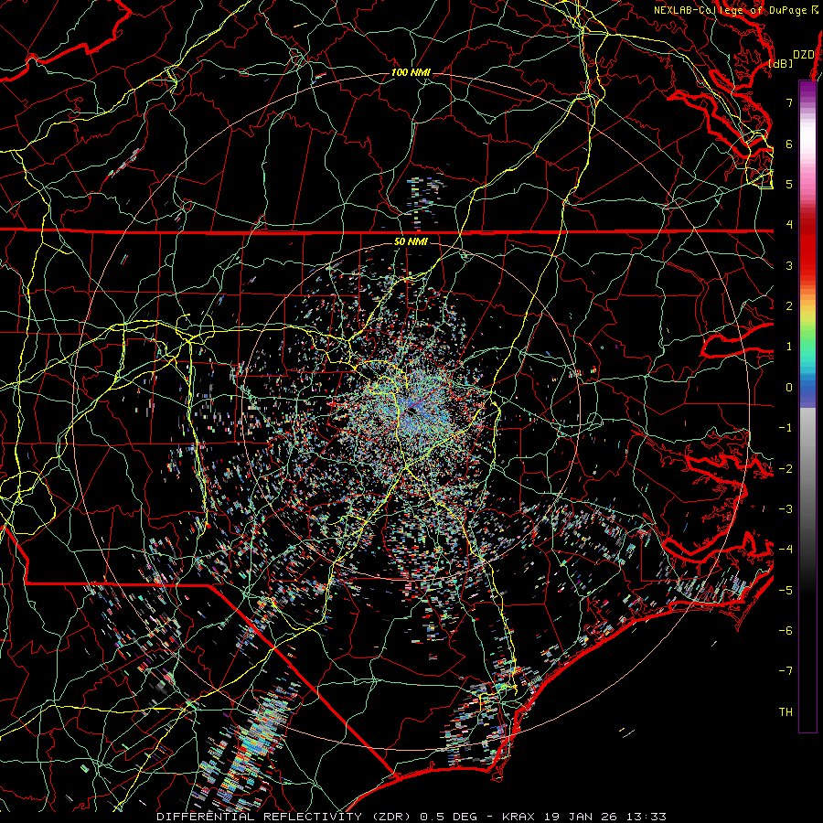This screenshot has height=823, width=823.
Task: Click the -1 value on the ZDR scale
Action: pyautogui.click(x=786, y=428)
